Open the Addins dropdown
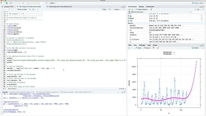 (x=53, y=3)
